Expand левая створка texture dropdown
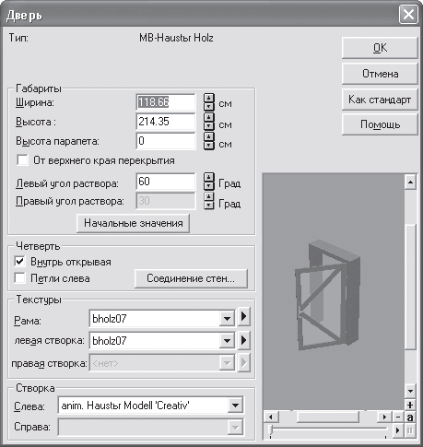The image size is (423, 447). tap(227, 341)
